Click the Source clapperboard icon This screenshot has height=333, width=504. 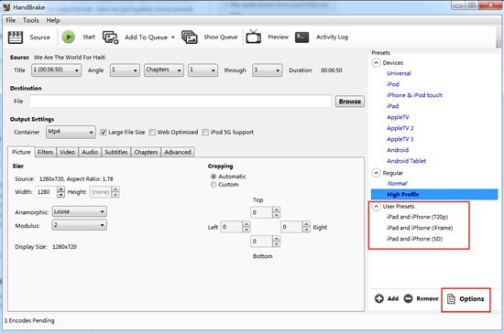point(15,38)
